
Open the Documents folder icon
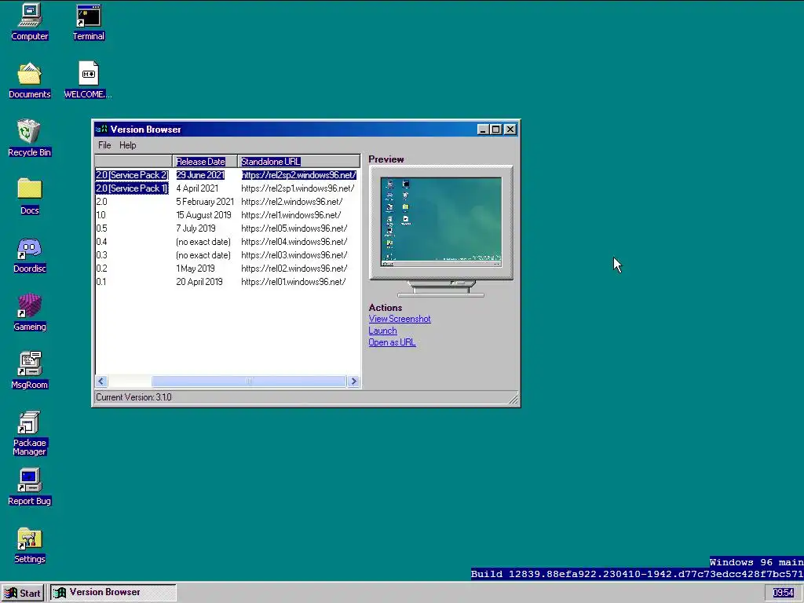(30, 80)
